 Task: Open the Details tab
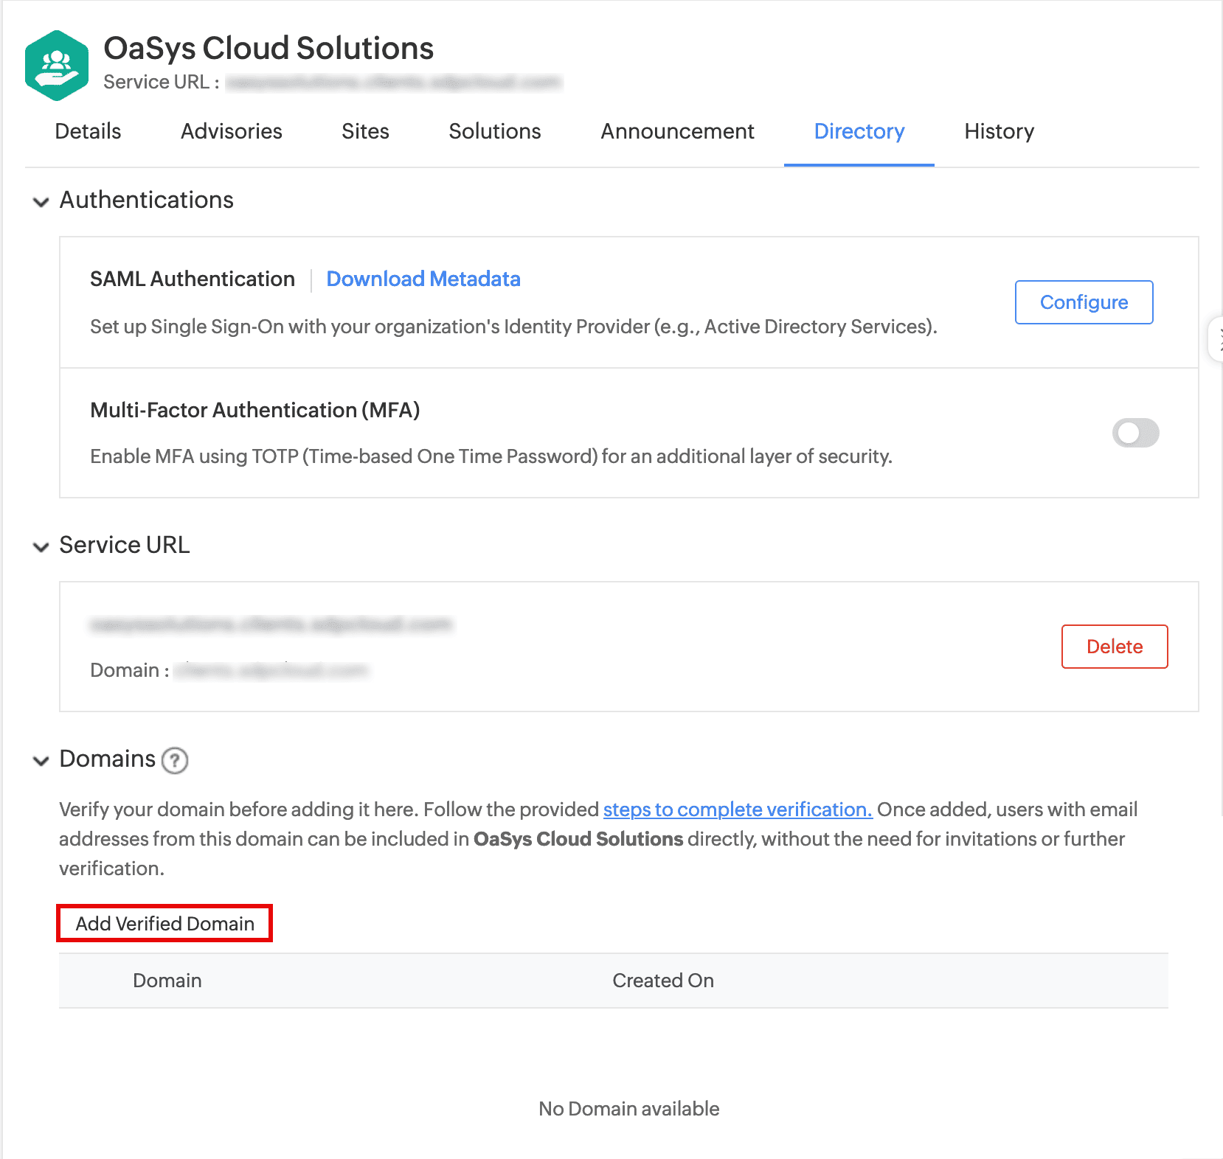click(x=88, y=131)
